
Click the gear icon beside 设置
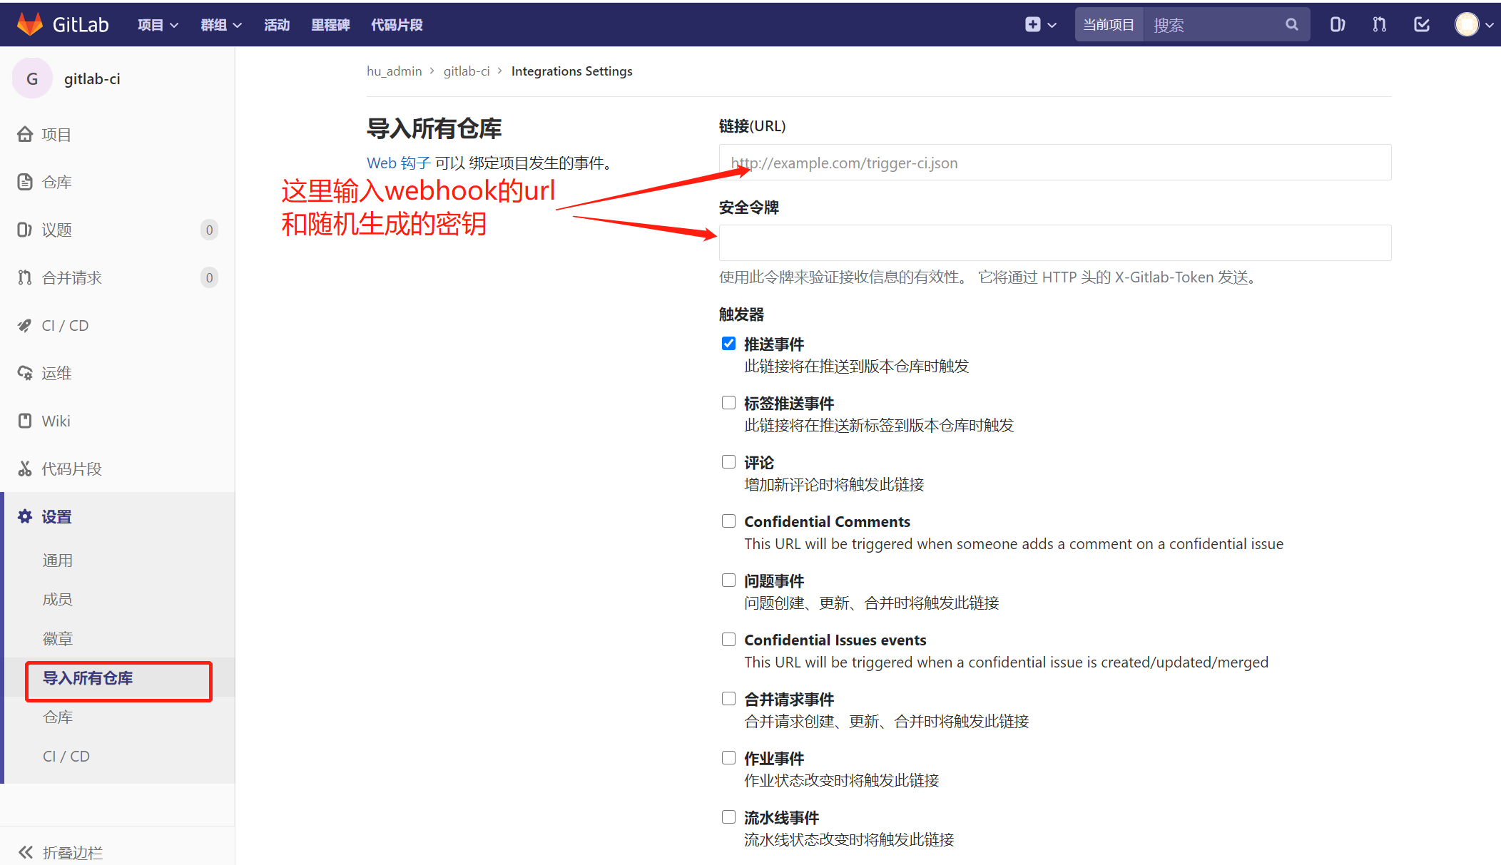[x=25, y=516]
